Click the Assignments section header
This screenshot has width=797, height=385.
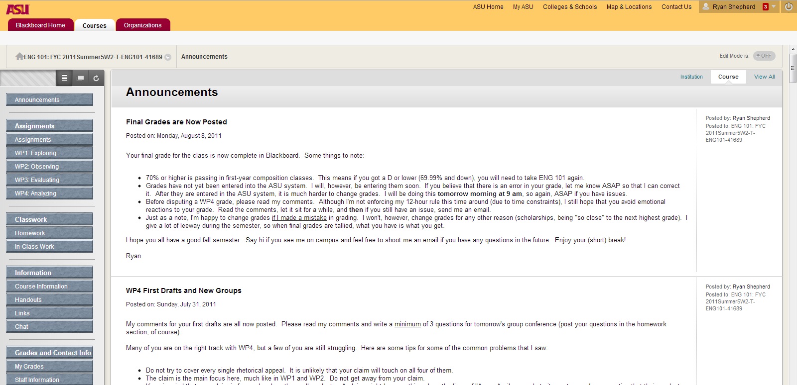click(x=49, y=126)
